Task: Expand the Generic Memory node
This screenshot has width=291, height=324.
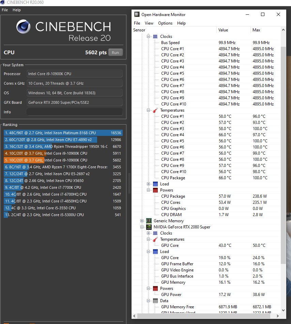Action: (142, 221)
